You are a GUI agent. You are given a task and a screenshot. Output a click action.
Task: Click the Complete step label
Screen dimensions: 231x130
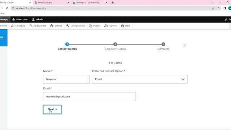pos(163,49)
